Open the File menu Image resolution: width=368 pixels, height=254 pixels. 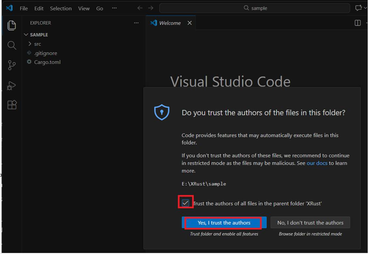click(24, 8)
